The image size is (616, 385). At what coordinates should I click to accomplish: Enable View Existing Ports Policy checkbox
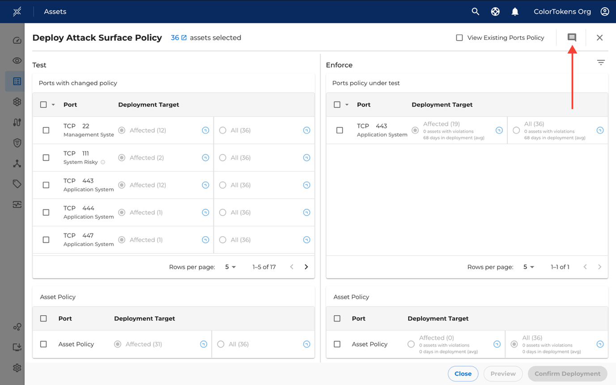click(x=459, y=38)
